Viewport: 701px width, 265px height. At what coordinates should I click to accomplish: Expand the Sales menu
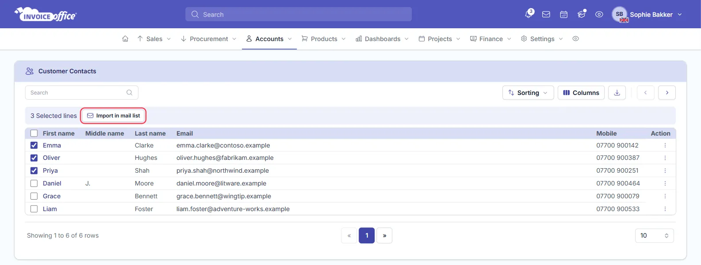tap(154, 39)
